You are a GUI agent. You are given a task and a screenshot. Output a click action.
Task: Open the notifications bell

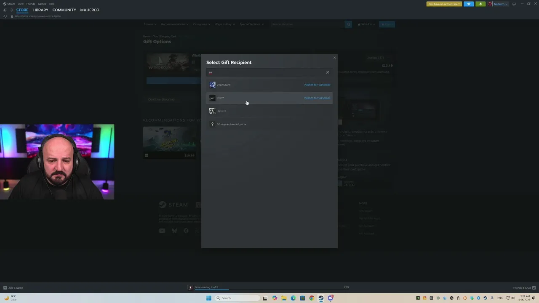pos(480,4)
